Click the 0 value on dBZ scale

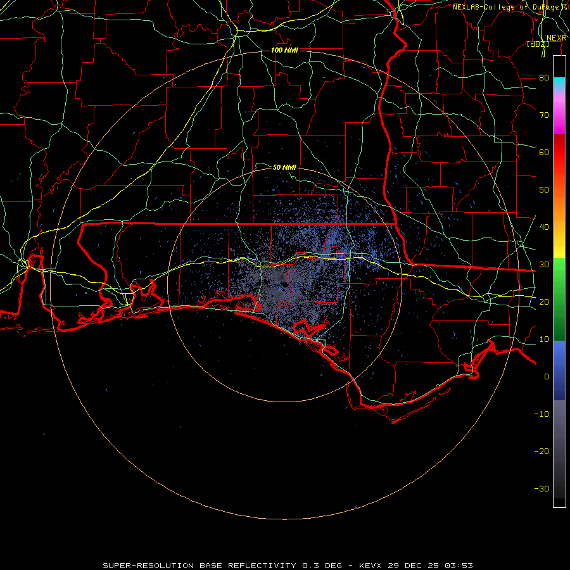point(547,377)
